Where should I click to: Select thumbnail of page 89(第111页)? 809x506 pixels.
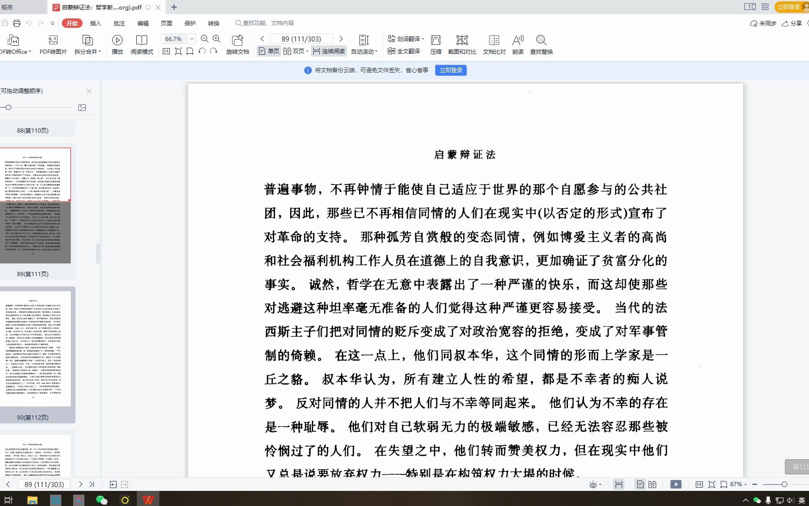click(35, 205)
